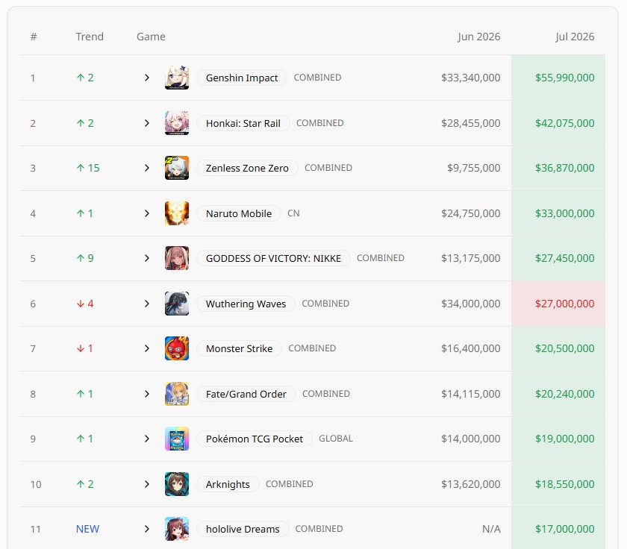Viewport: 627px width, 549px height.
Task: Select Arknights' $18,550,000 July value
Action: point(564,484)
